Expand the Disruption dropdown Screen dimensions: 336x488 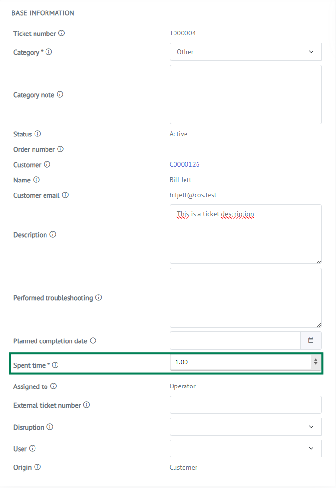pos(245,426)
